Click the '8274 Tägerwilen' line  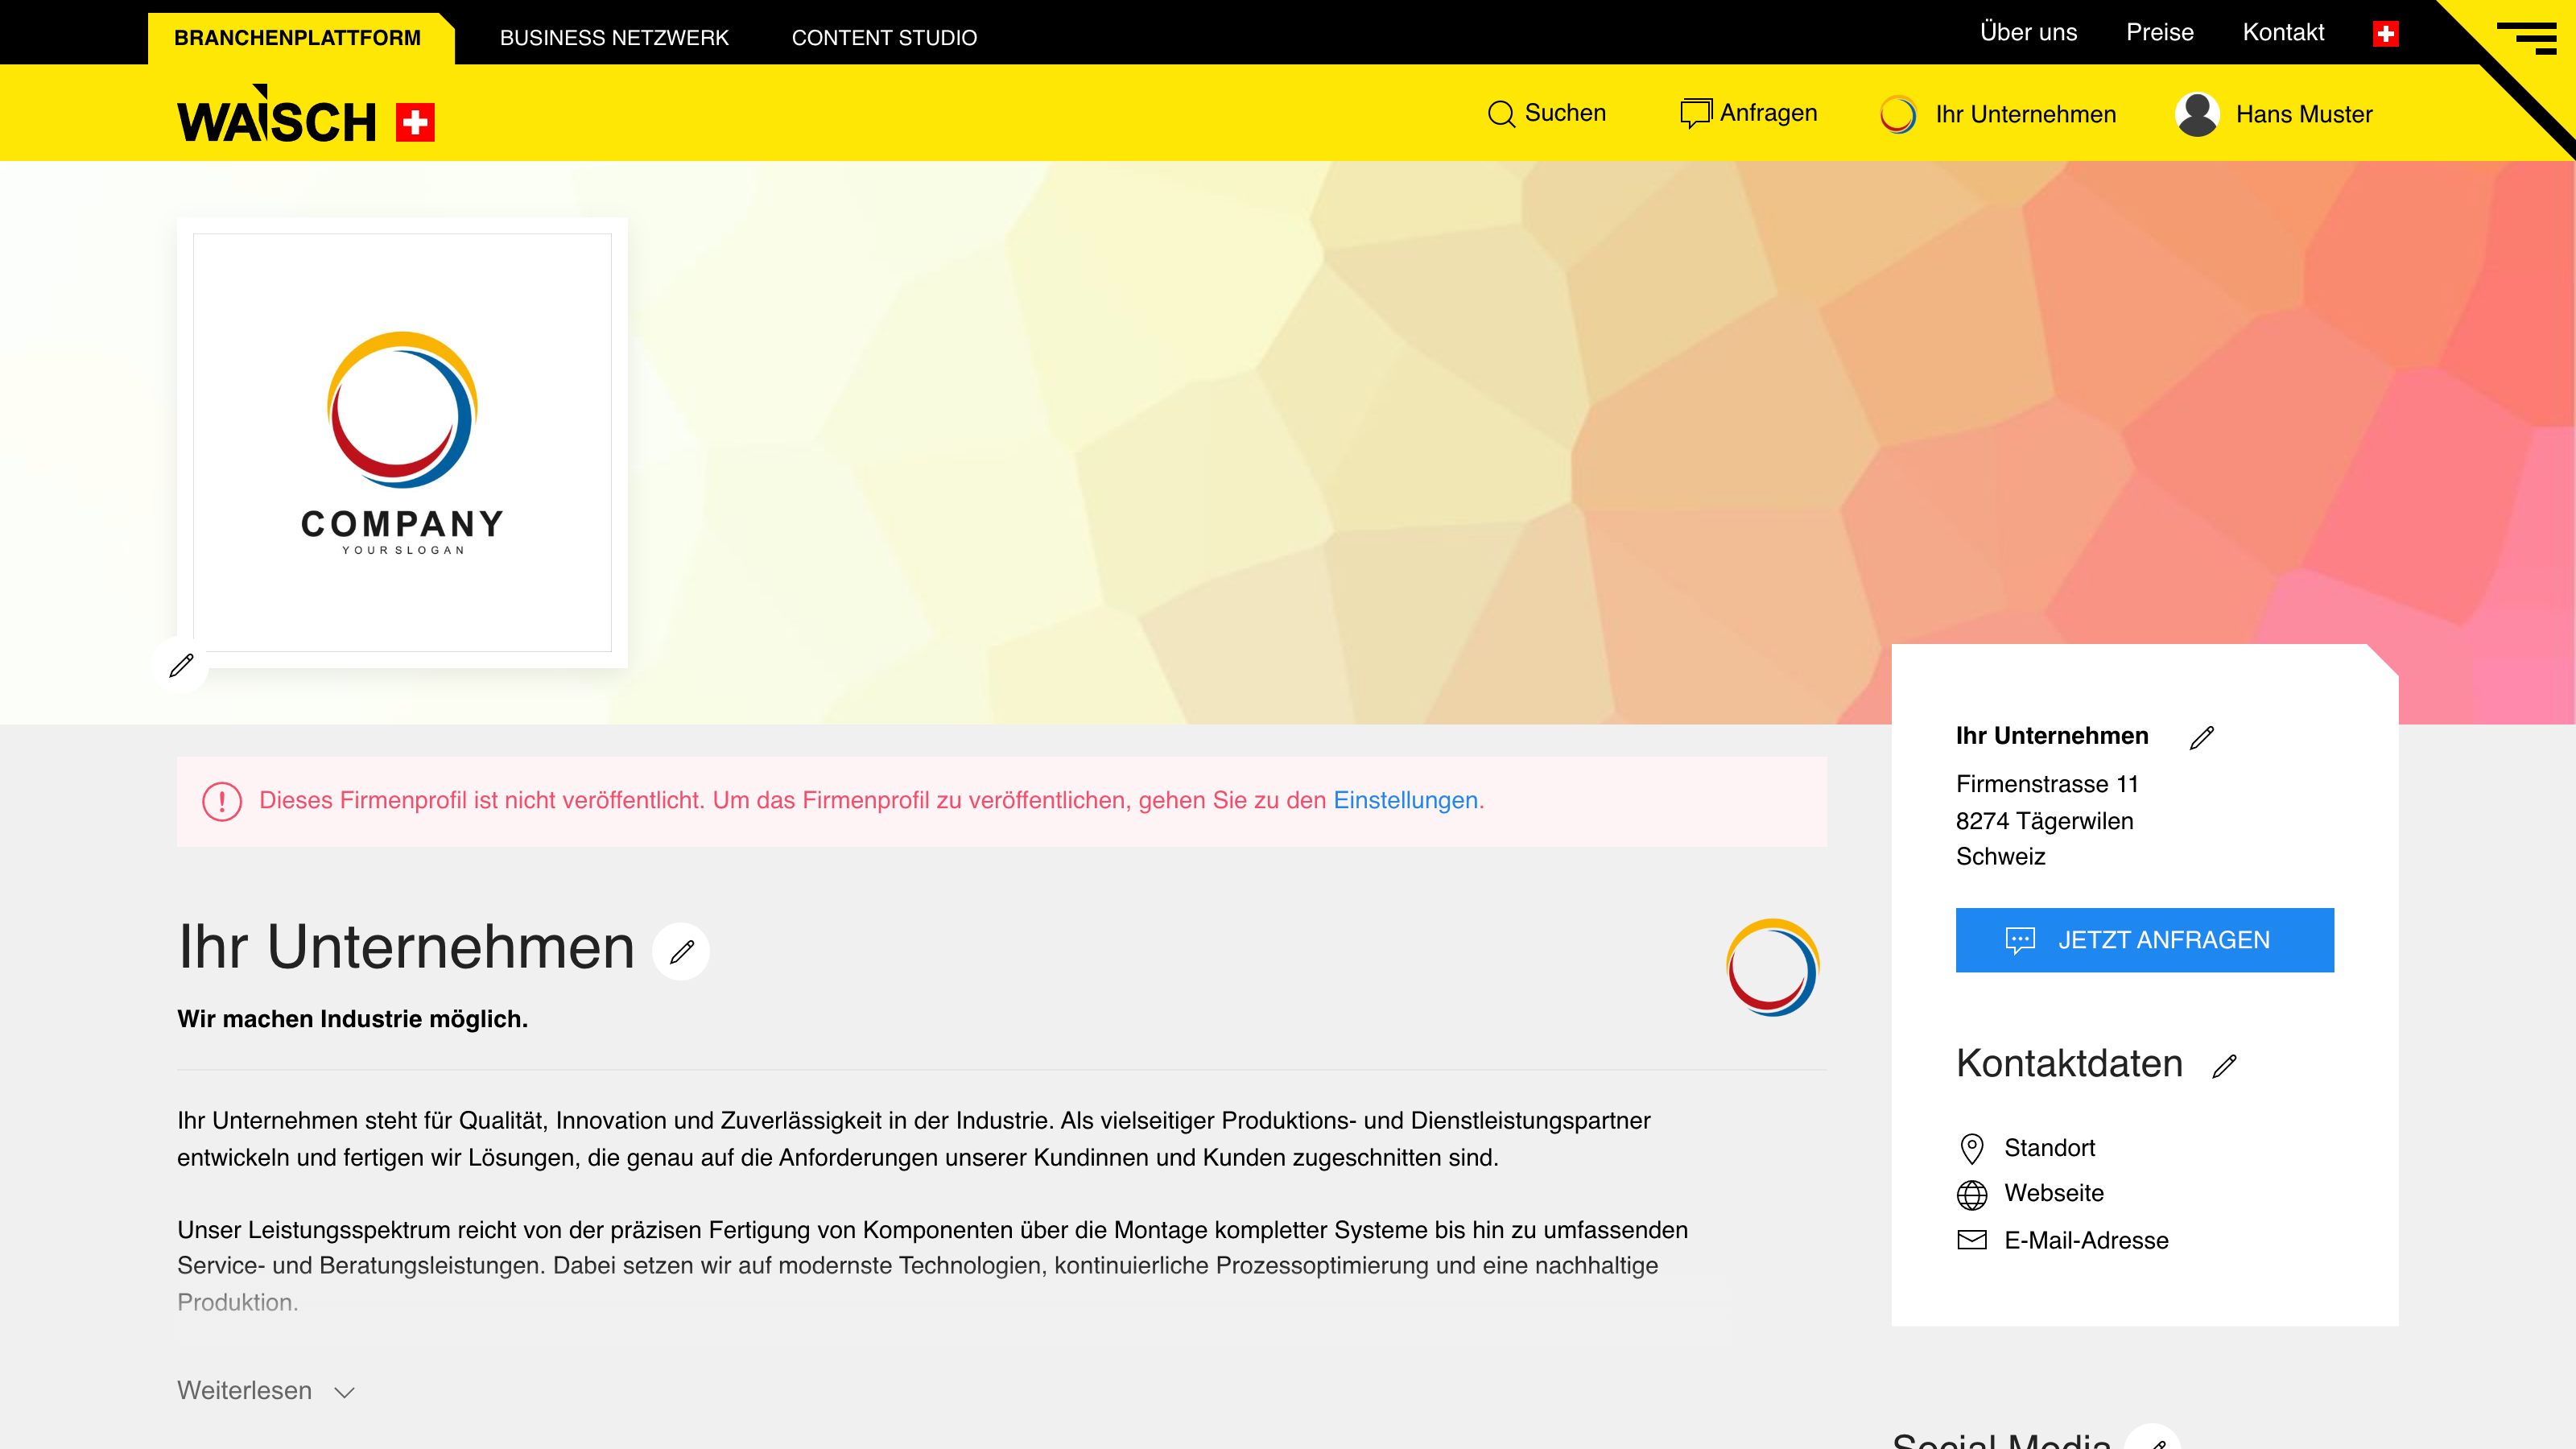(2044, 821)
